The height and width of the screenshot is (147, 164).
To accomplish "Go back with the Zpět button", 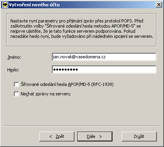I will coord(57,136).
